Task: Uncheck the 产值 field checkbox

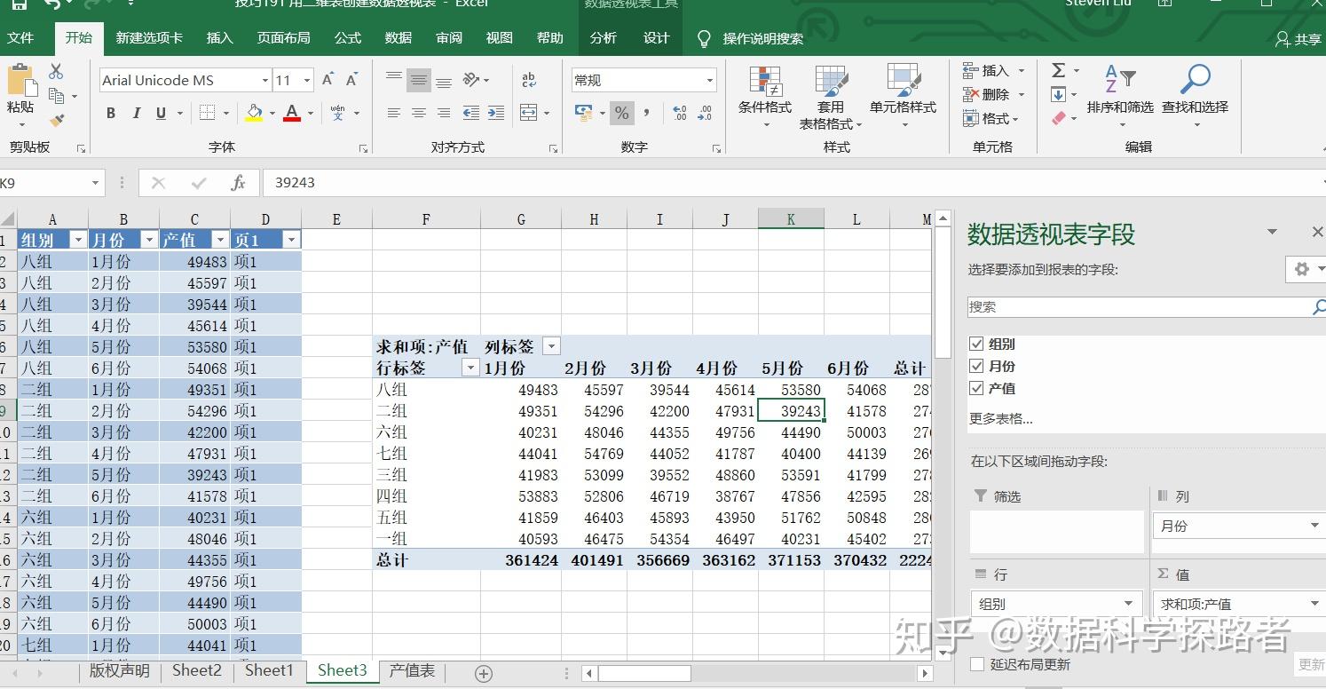Action: click(x=977, y=388)
